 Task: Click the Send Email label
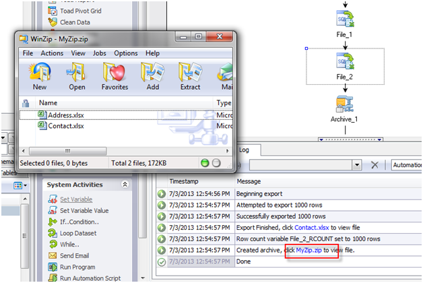point(75,255)
